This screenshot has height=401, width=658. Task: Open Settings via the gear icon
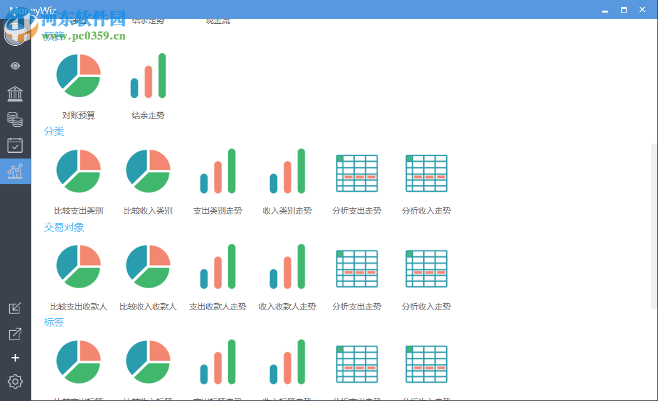15,382
